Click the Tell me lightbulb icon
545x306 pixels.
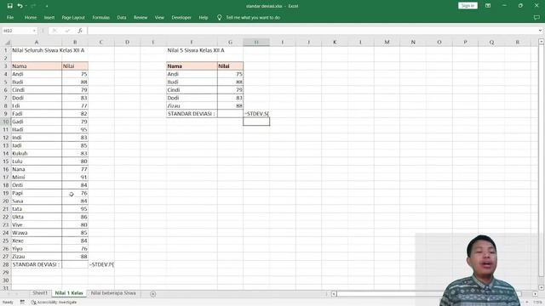[220, 17]
